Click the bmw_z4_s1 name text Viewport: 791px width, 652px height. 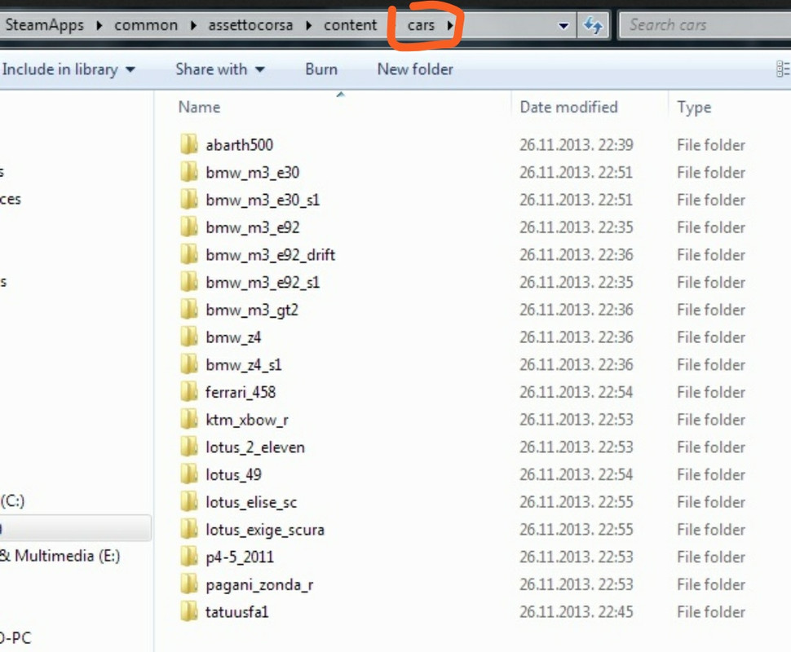pos(244,365)
